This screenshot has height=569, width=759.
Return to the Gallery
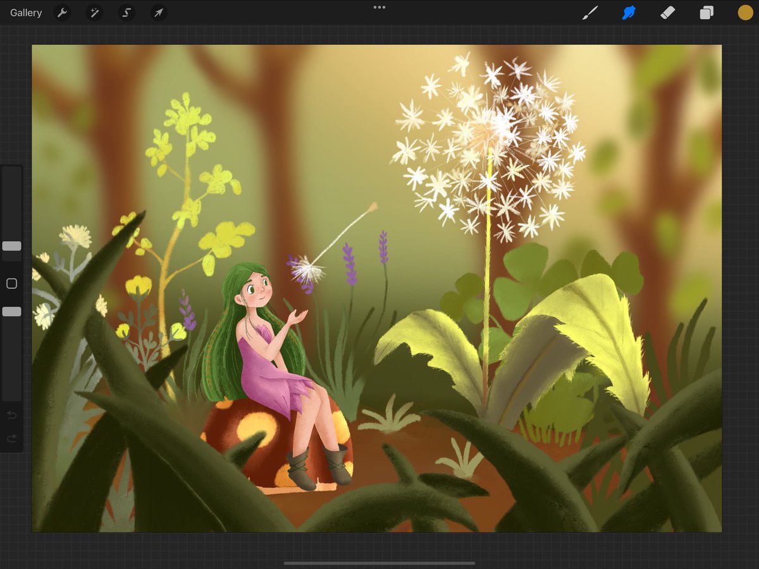(25, 12)
